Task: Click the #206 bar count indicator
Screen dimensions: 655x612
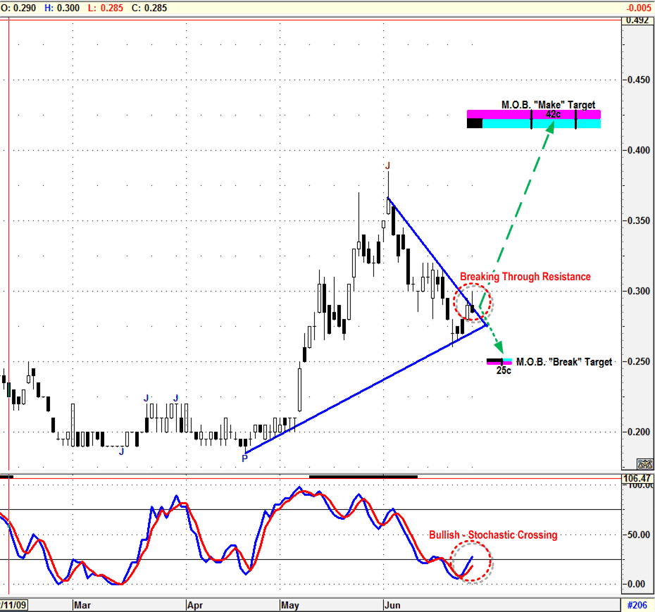Action: 637,605
